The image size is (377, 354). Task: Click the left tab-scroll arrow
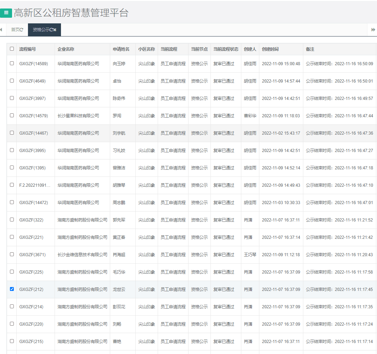click(x=1, y=30)
